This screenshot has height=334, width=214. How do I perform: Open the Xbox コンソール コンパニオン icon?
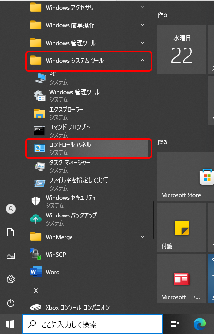coord(36,307)
